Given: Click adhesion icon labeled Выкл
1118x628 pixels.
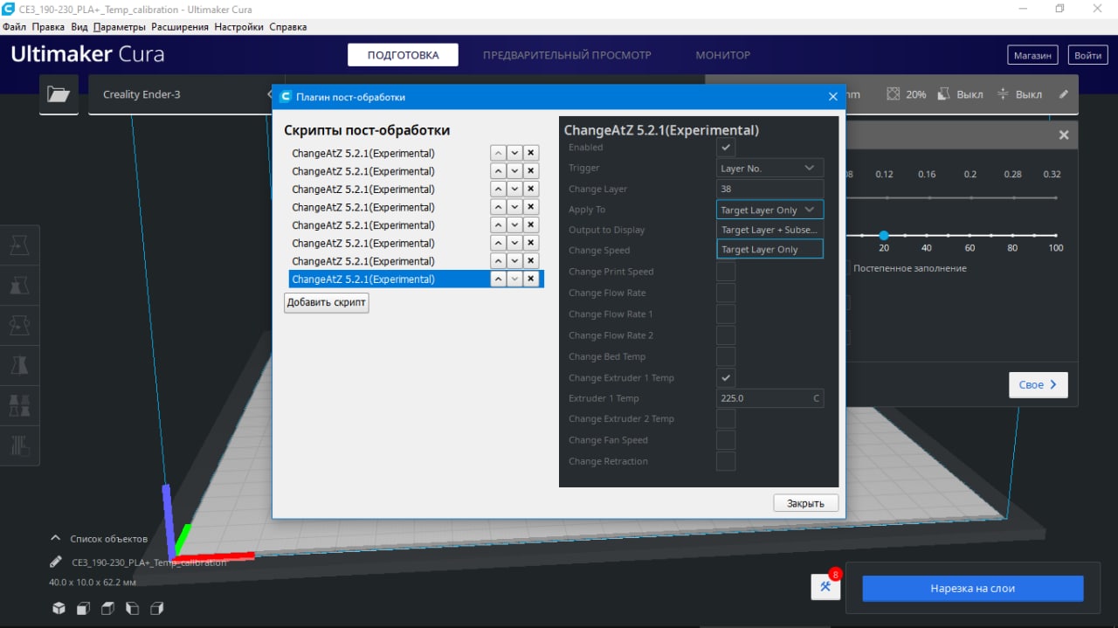Looking at the screenshot, I should tap(1003, 94).
